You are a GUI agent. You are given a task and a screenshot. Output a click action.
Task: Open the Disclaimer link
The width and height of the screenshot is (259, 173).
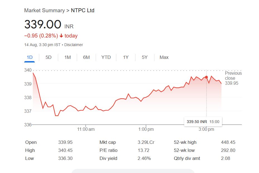tap(74, 45)
